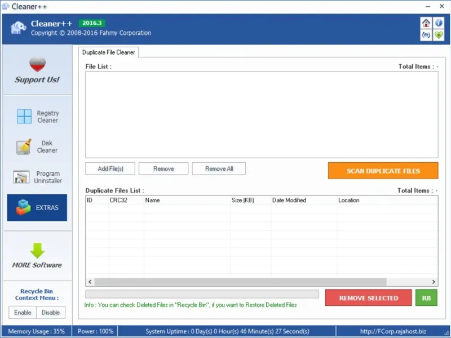451x338 pixels.
Task: Open Disk Cleaner from sidebar
Action: 37,146
